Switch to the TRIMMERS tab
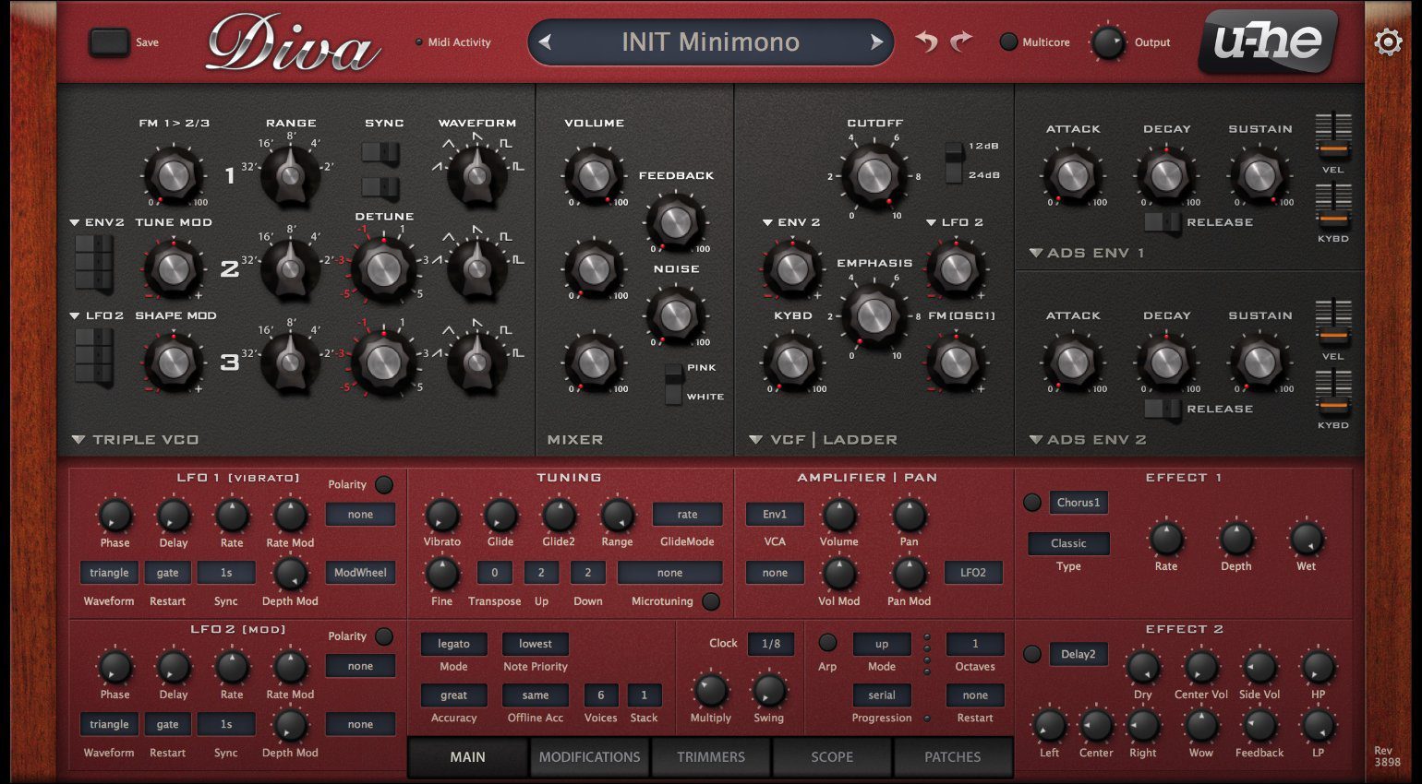The width and height of the screenshot is (1422, 784). coord(711,757)
